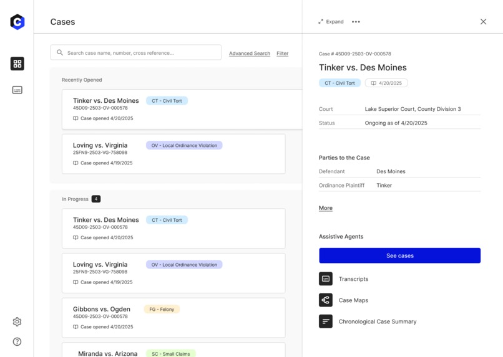Click the Case Maps agent icon
503x357 pixels.
(x=326, y=300)
